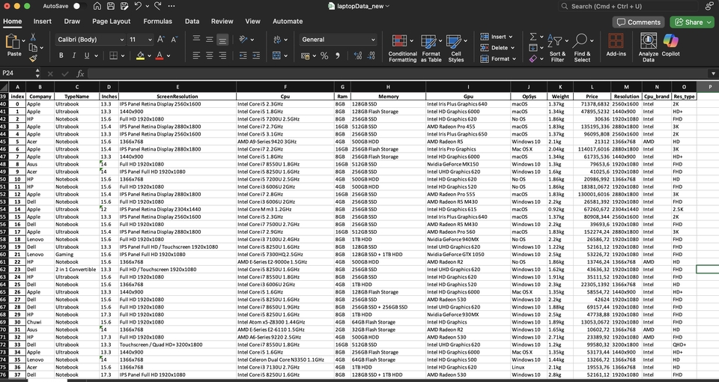Click the Insert cells button
The height and width of the screenshot is (382, 719).
(496, 37)
